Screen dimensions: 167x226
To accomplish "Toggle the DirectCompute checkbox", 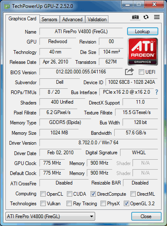I will [x=93, y=194].
